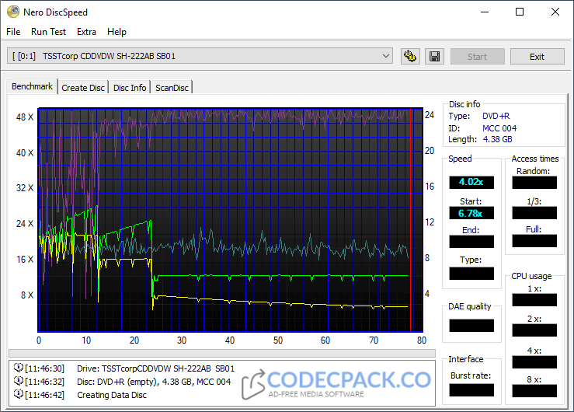Click the red position marker in graph

click(x=410, y=220)
